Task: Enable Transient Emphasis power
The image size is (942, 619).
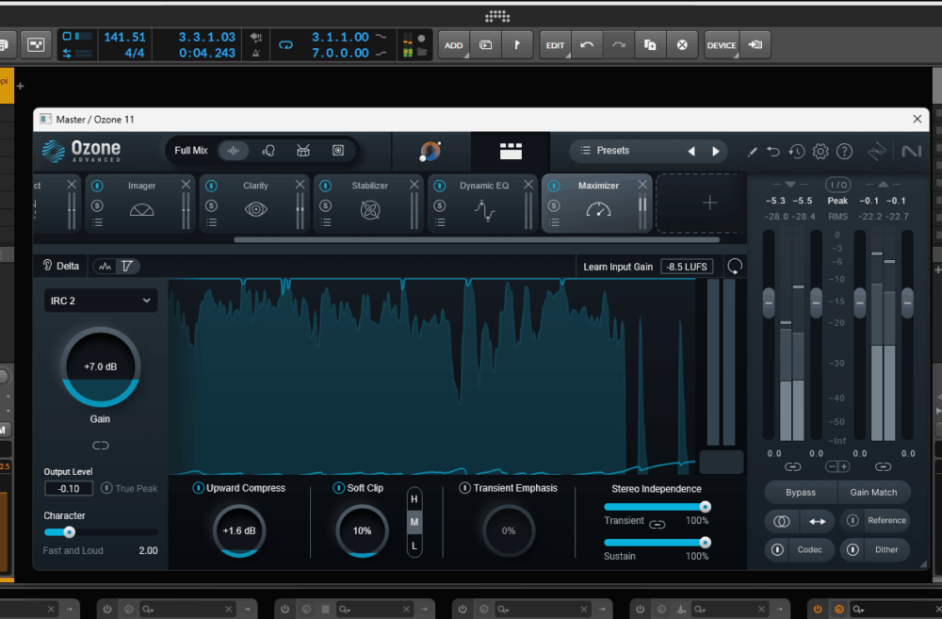Action: pyautogui.click(x=464, y=487)
